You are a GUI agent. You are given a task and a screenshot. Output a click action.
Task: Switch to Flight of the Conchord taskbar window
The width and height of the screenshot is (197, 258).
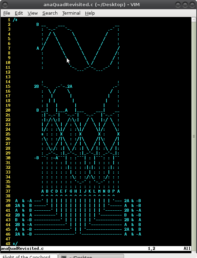[x=29, y=256]
